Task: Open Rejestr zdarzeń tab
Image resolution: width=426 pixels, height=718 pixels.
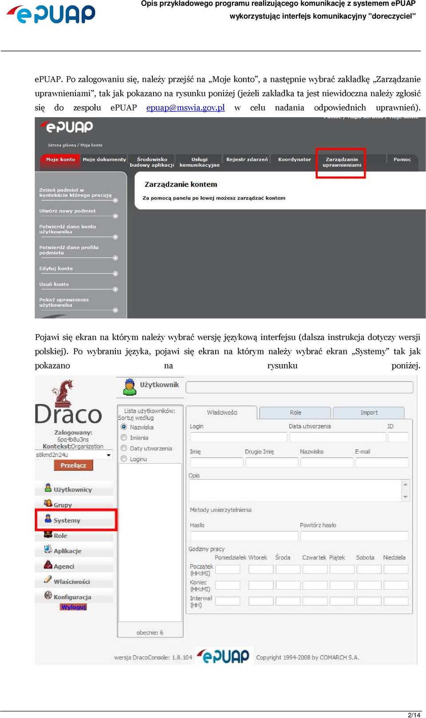Action: point(247,160)
